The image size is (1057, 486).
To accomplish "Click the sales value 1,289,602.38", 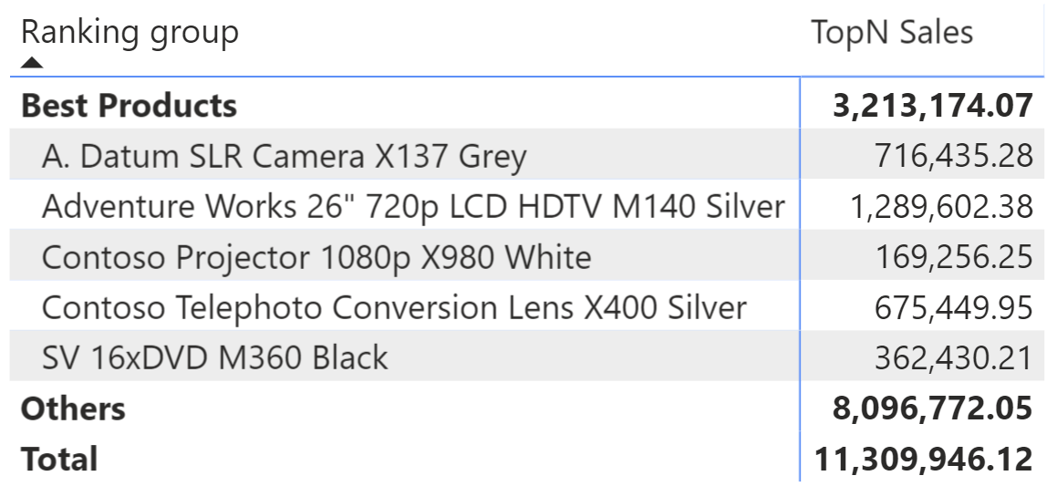I will pos(942,207).
